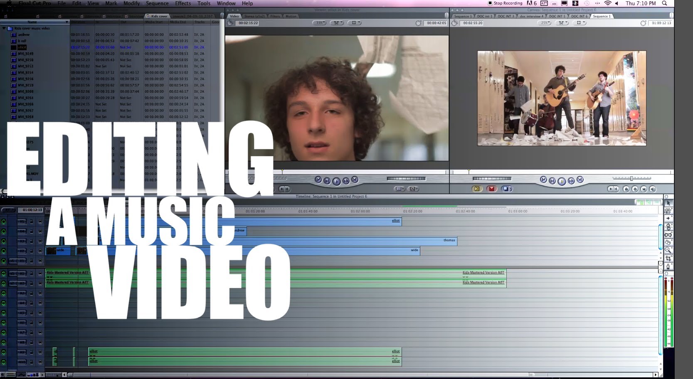This screenshot has height=379, width=693.
Task: Open the Modify menu
Action: 131,3
